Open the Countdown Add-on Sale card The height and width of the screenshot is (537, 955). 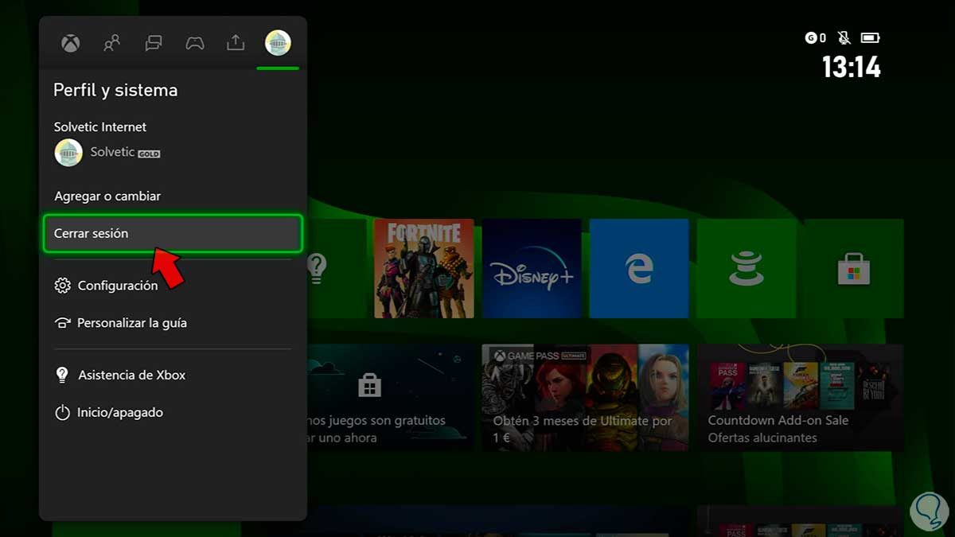tap(801, 398)
